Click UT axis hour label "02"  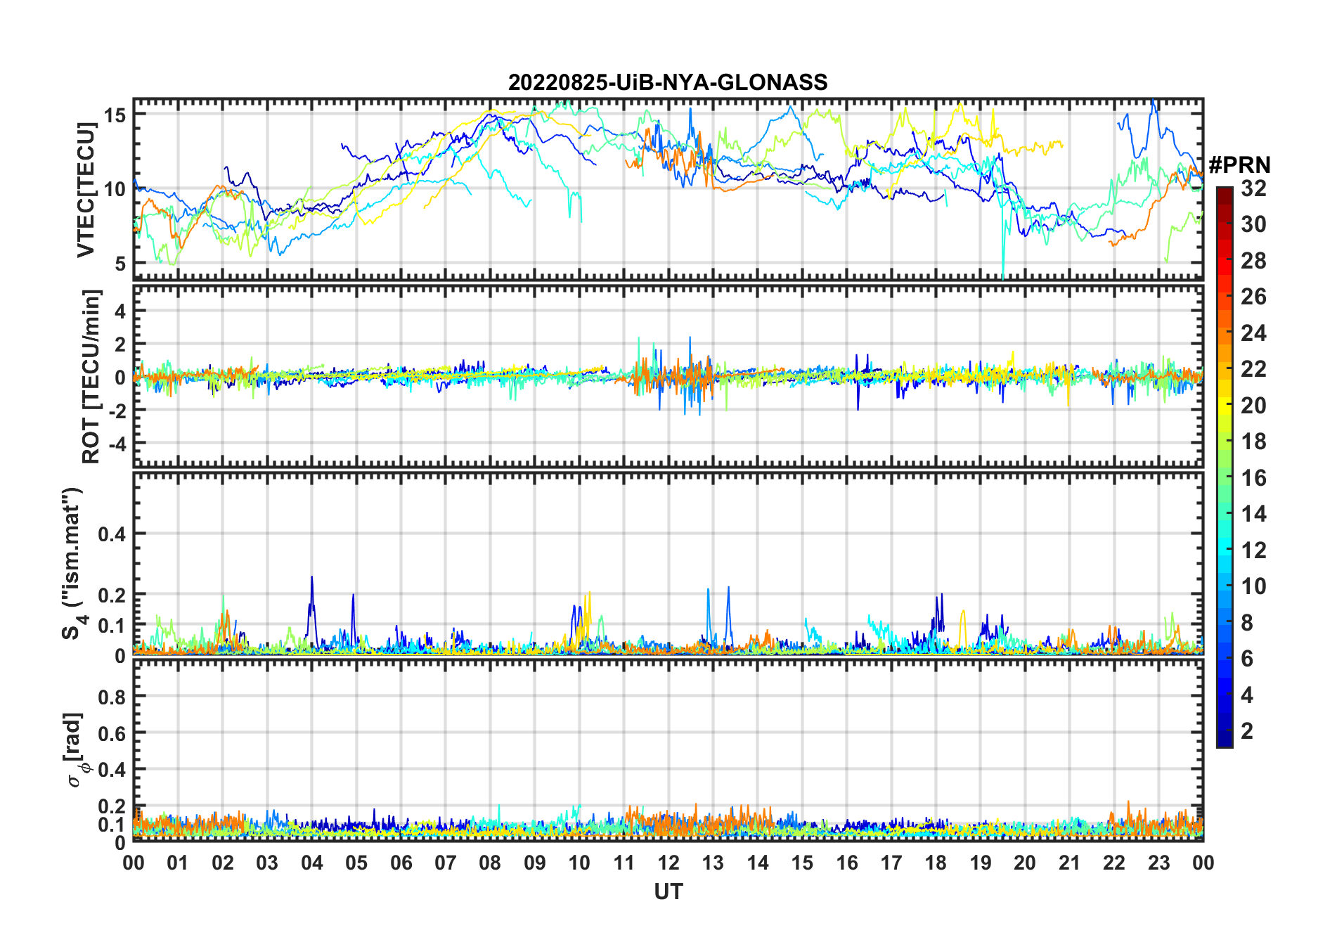223,863
